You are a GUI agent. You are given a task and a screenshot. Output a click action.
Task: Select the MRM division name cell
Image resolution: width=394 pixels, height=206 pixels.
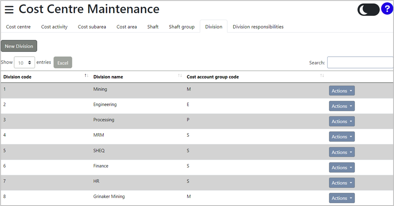[x=99, y=135]
